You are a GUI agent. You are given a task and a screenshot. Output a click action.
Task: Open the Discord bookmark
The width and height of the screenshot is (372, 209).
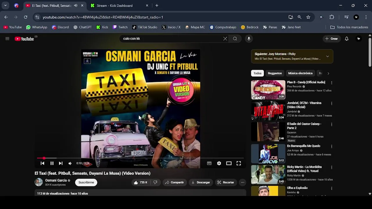pyautogui.click(x=60, y=27)
